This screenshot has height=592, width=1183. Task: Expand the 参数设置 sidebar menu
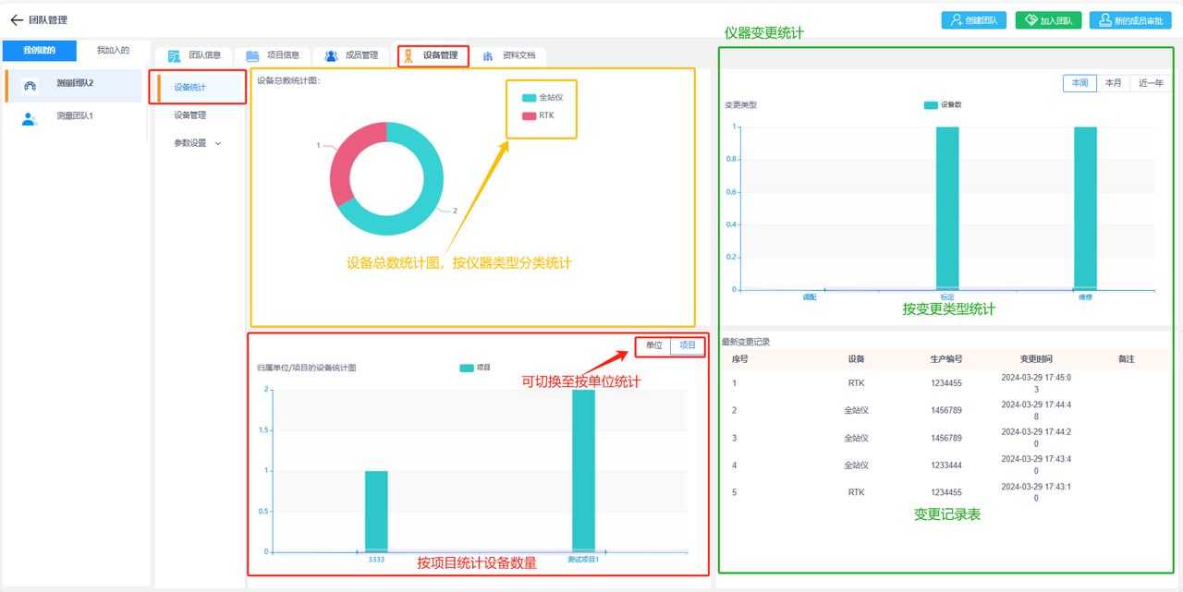coord(198,143)
